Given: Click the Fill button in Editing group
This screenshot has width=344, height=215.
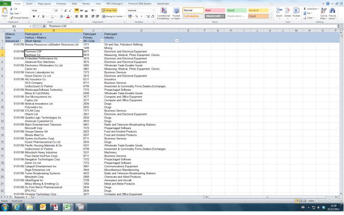Looking at the screenshot, I should 307,13.
